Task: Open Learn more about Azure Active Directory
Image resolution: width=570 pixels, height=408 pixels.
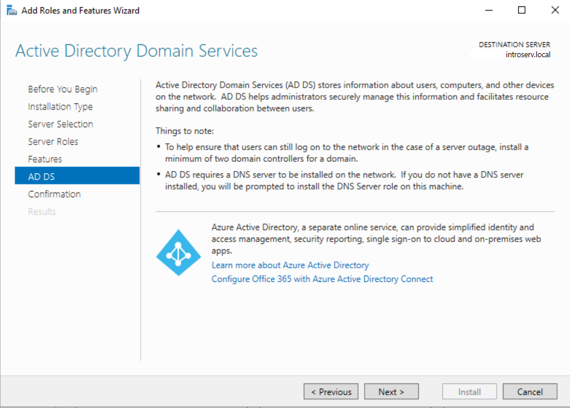Action: pyautogui.click(x=290, y=265)
